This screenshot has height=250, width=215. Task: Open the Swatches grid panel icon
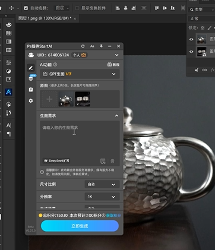pyautogui.click(x=9, y=33)
